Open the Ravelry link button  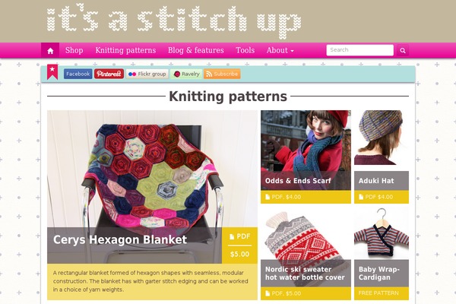click(186, 74)
